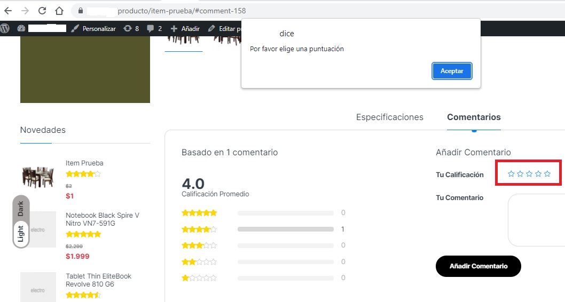
Task: Click the Añadir Comentario heading
Action: (x=473, y=152)
